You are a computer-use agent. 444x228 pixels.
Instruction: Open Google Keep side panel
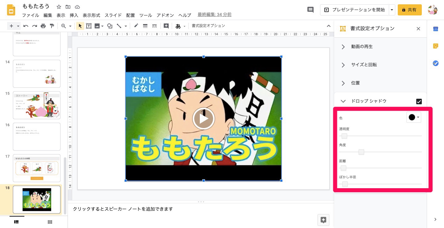coord(436,46)
